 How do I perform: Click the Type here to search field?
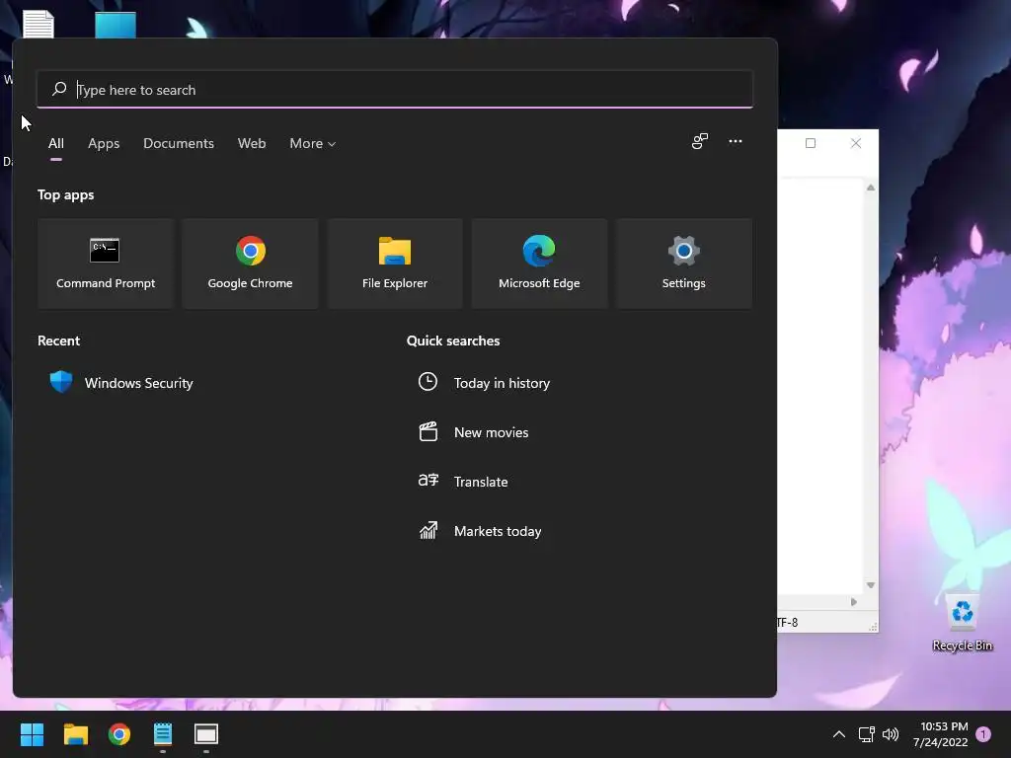tap(395, 89)
